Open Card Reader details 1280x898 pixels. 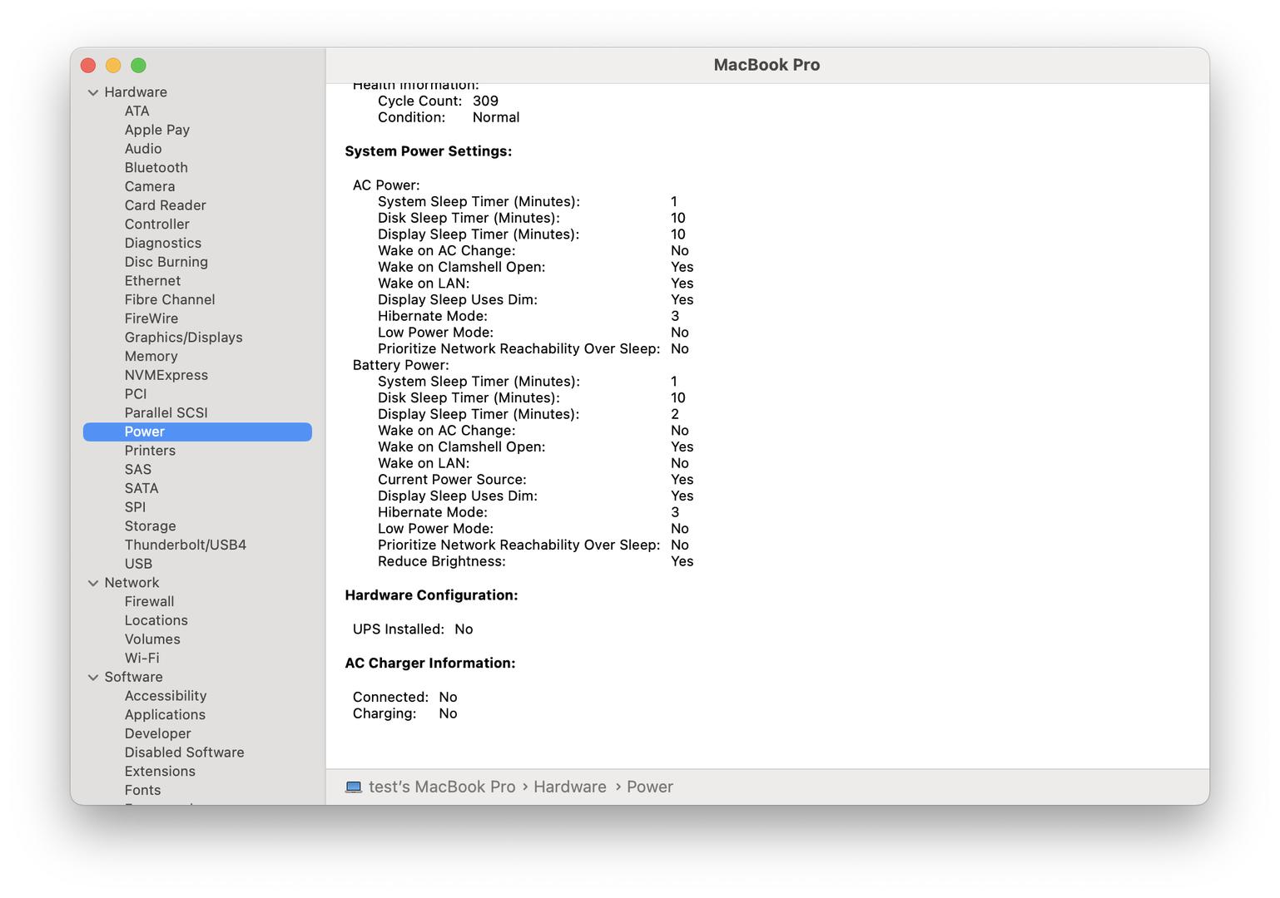pos(166,205)
